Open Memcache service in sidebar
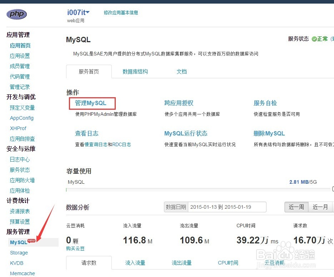 tap(23, 273)
